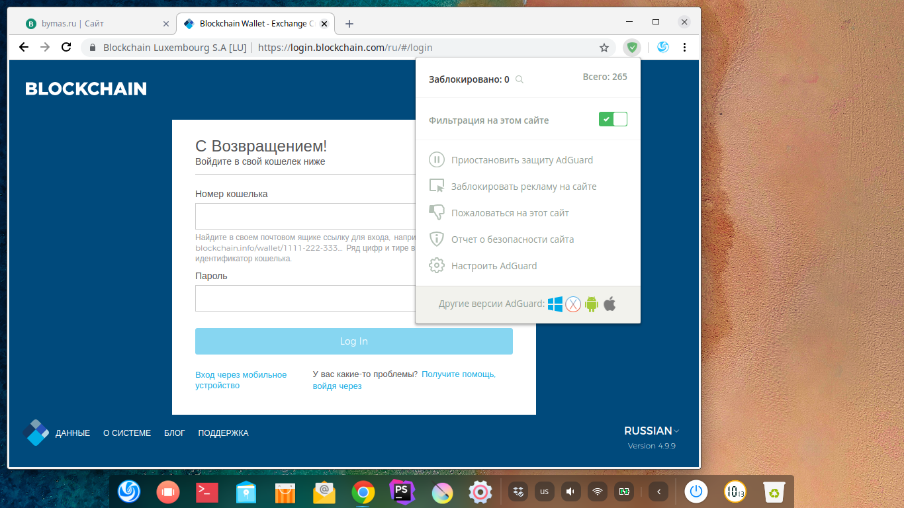Screen dimensions: 904x508
Task: Click the search icon beside Заблокировано
Action: coord(520,79)
